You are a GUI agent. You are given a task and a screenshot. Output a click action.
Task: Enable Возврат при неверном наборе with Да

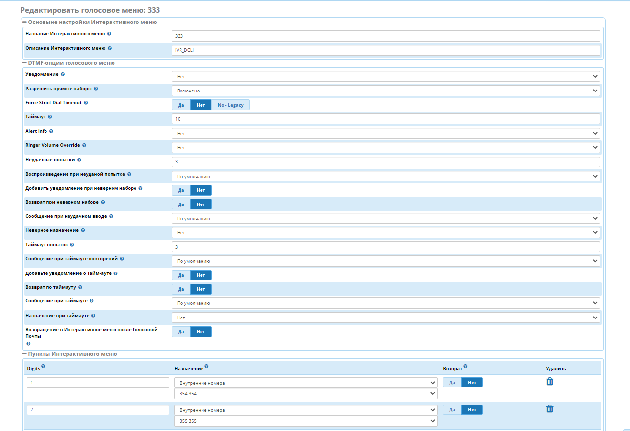[x=181, y=204]
